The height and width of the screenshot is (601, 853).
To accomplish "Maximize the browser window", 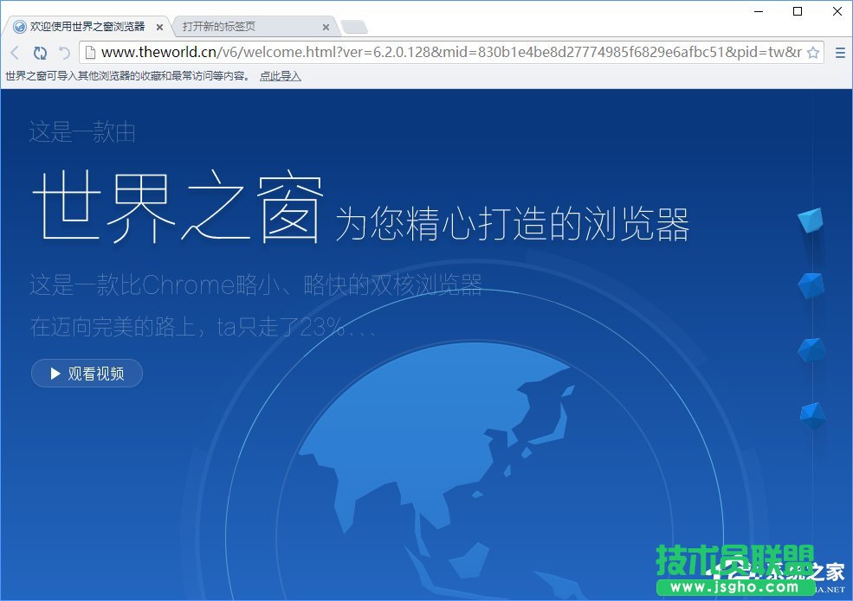I will click(x=798, y=11).
